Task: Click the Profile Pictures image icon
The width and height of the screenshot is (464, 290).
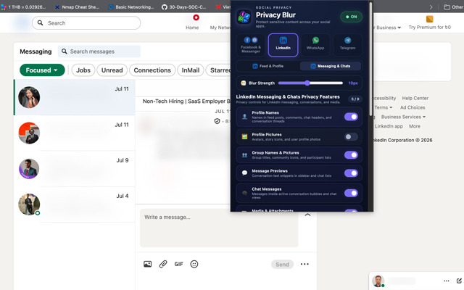Action: click(x=244, y=137)
